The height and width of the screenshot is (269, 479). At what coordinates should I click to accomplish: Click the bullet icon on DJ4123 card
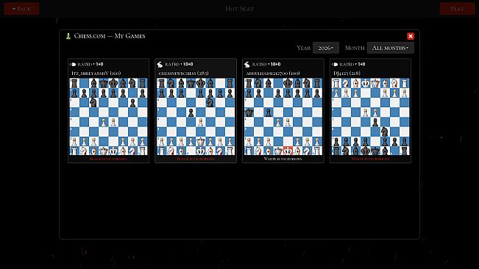coord(335,65)
